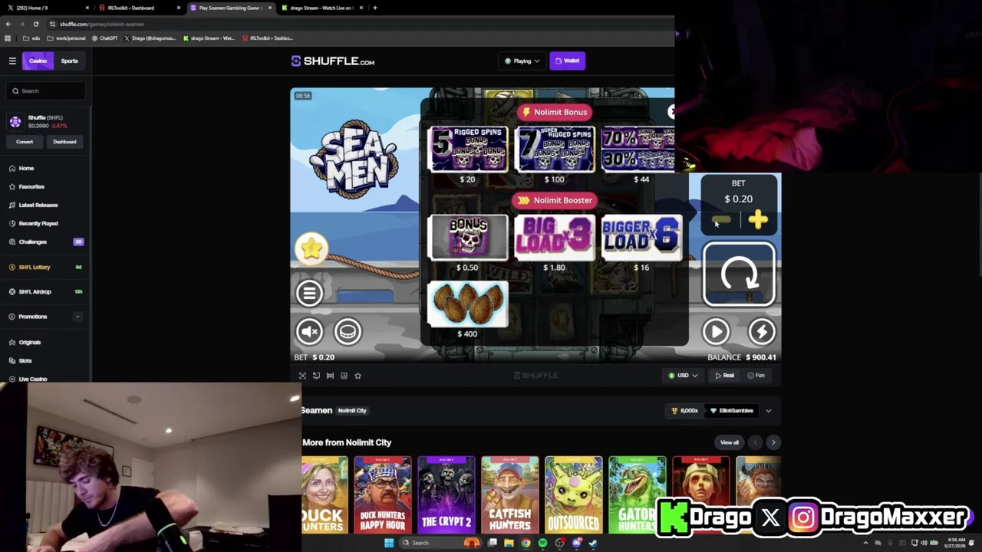The width and height of the screenshot is (982, 552).
Task: Start autoplay with the play icon
Action: coord(716,331)
